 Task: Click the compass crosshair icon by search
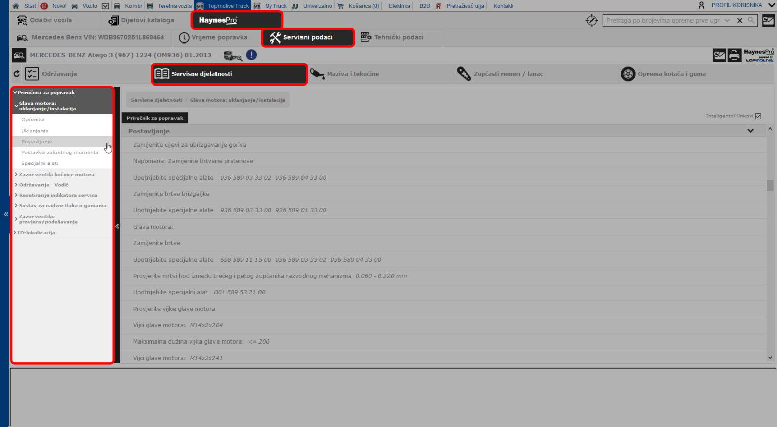click(591, 21)
